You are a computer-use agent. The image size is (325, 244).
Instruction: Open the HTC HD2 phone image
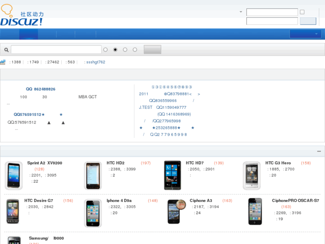pos(93,176)
